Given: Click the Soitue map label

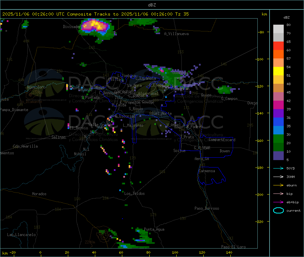Looking at the screenshot, I should point(179,151).
